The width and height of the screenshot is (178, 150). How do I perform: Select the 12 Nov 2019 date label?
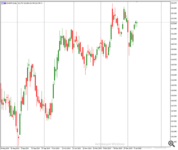coord(87,148)
